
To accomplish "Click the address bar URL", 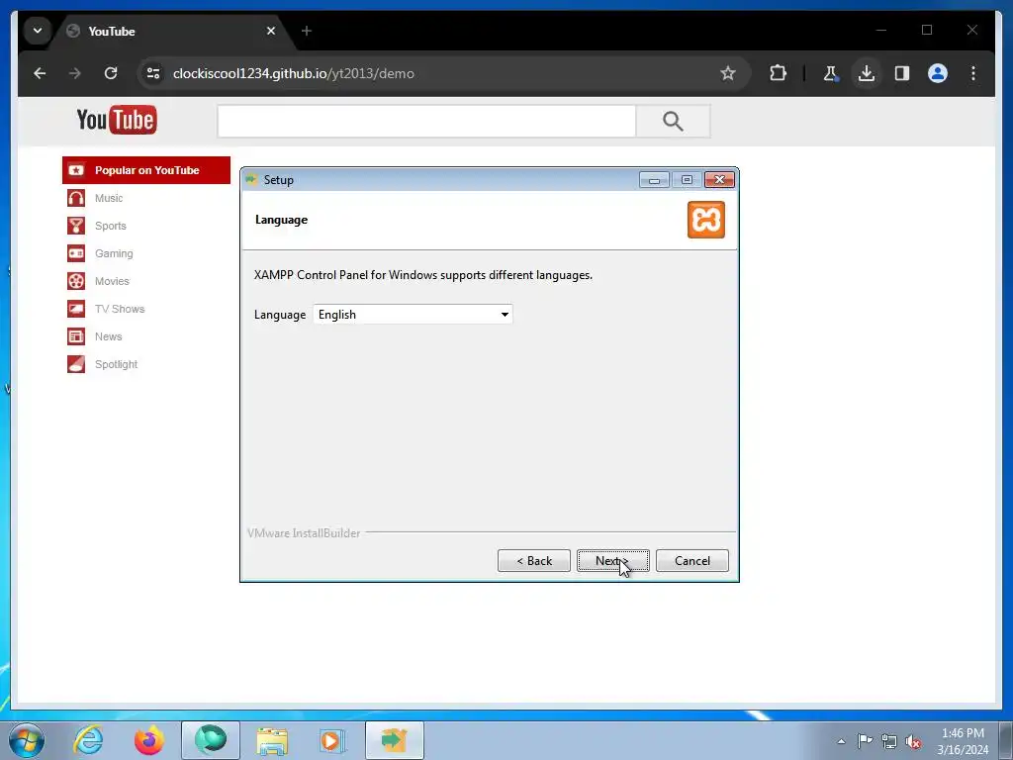I will (x=293, y=73).
